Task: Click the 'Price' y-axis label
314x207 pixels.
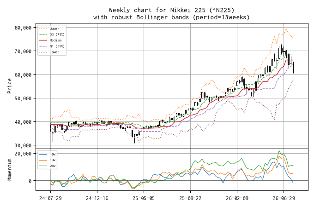Action: pos(9,86)
